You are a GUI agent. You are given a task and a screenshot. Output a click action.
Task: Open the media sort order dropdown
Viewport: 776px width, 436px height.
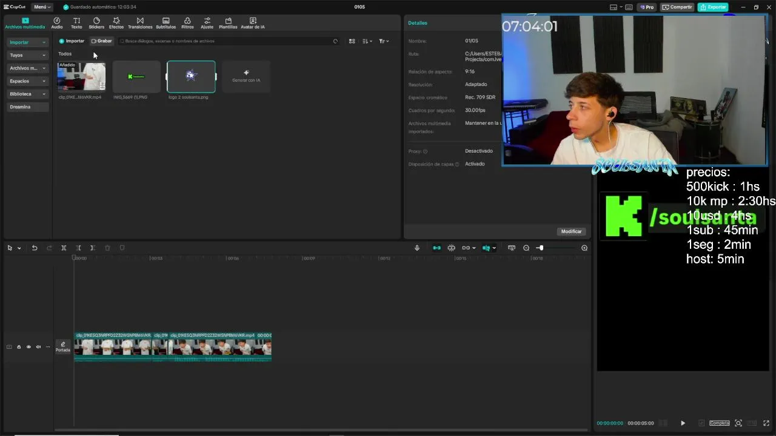[367, 41]
